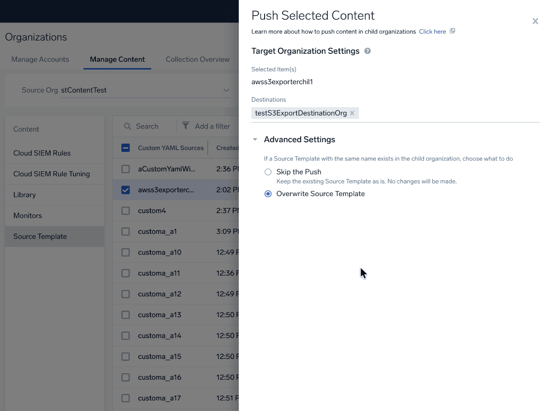549x411 pixels.
Task: Select Overwrite Source Template radio button
Action: 268,194
